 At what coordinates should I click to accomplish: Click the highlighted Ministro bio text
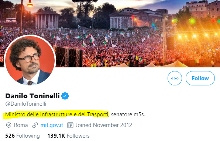(x=57, y=114)
